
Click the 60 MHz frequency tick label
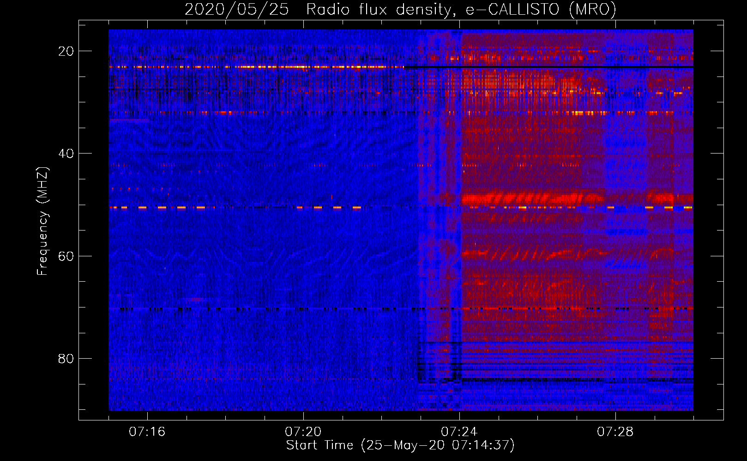(66, 256)
